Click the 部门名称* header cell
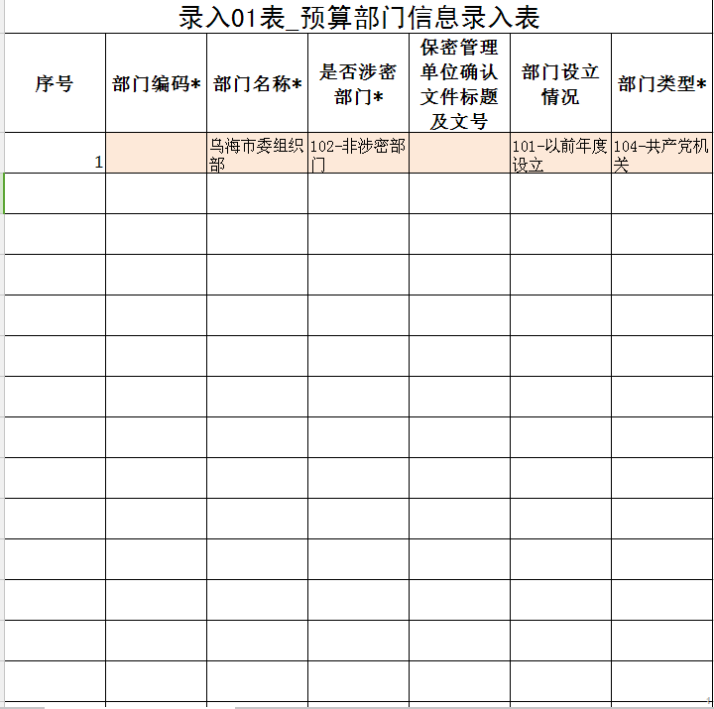The height and width of the screenshot is (709, 714). [257, 83]
